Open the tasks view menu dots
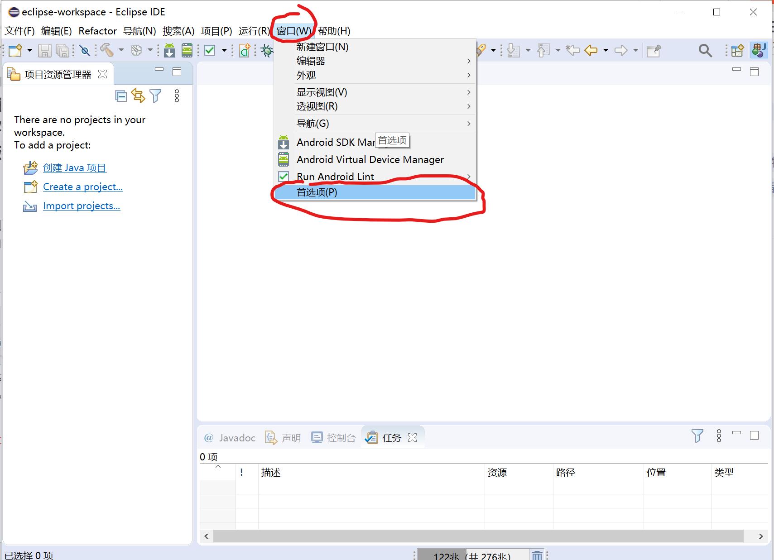 [719, 436]
